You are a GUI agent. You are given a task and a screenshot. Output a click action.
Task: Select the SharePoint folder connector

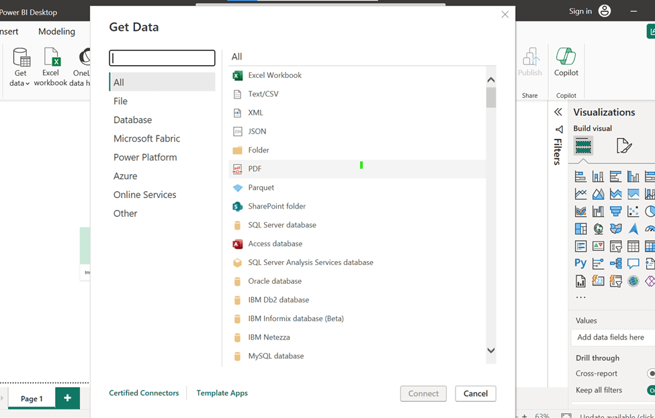point(276,207)
